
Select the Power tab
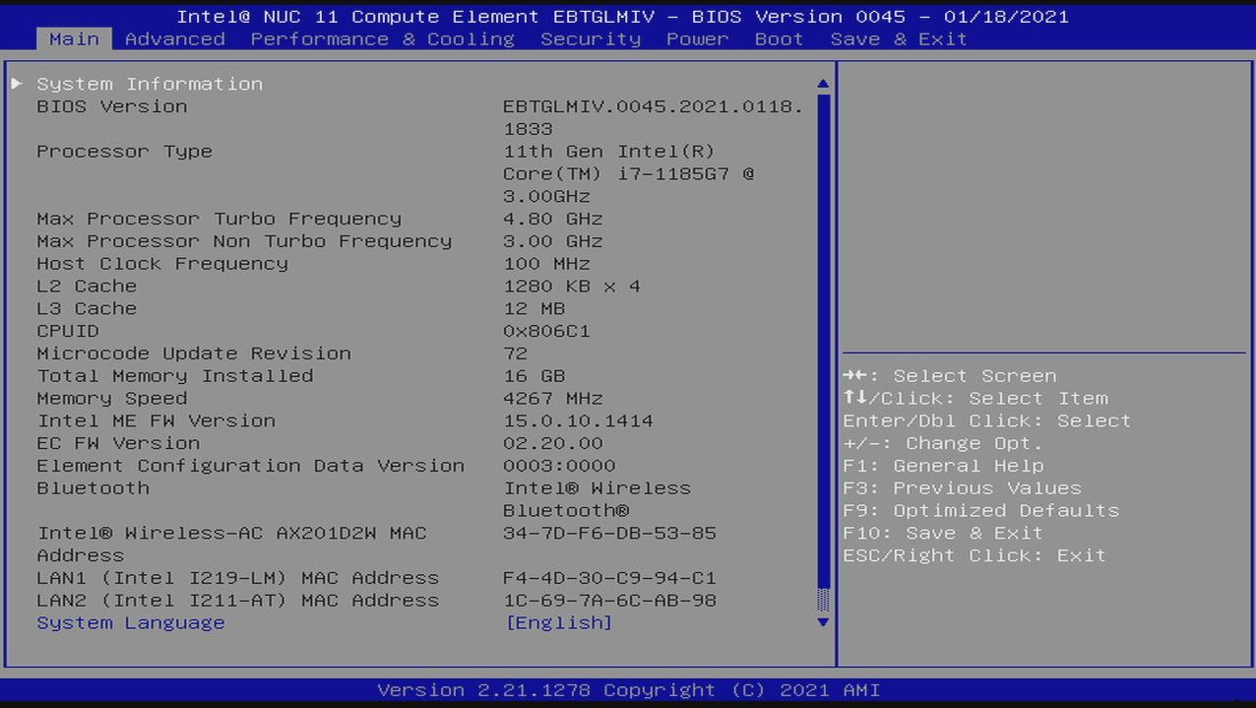[697, 38]
